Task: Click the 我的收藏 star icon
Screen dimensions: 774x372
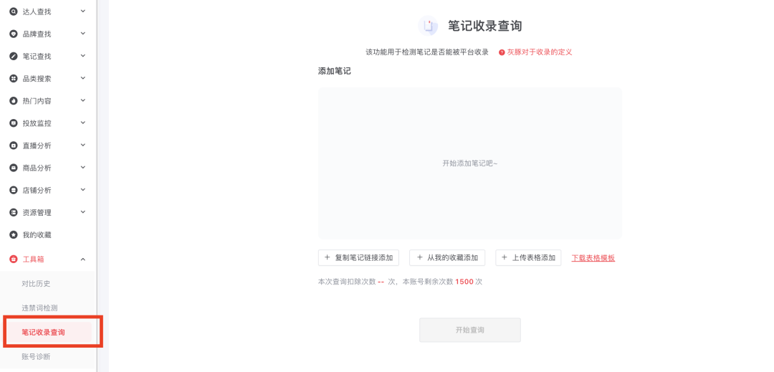Action: point(14,235)
